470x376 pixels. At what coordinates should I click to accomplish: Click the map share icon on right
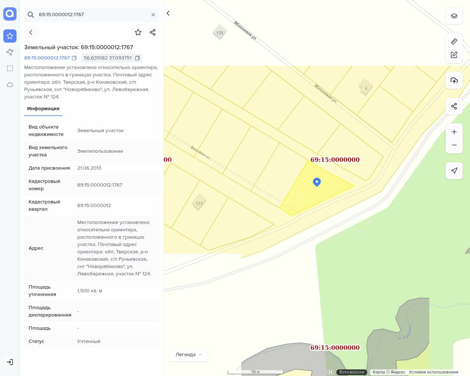(454, 106)
